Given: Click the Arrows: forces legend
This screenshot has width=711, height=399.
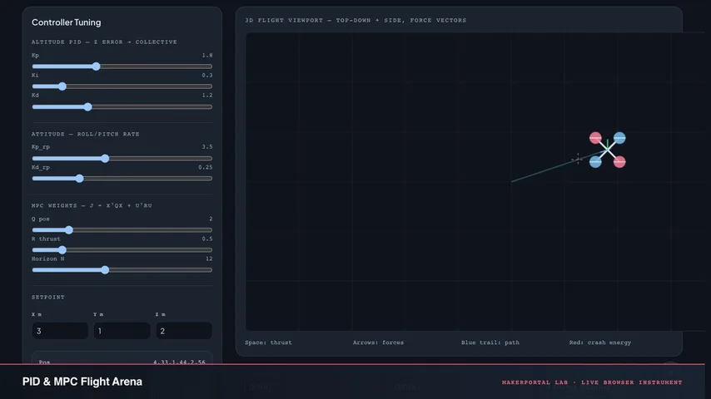Looking at the screenshot, I should coord(378,342).
